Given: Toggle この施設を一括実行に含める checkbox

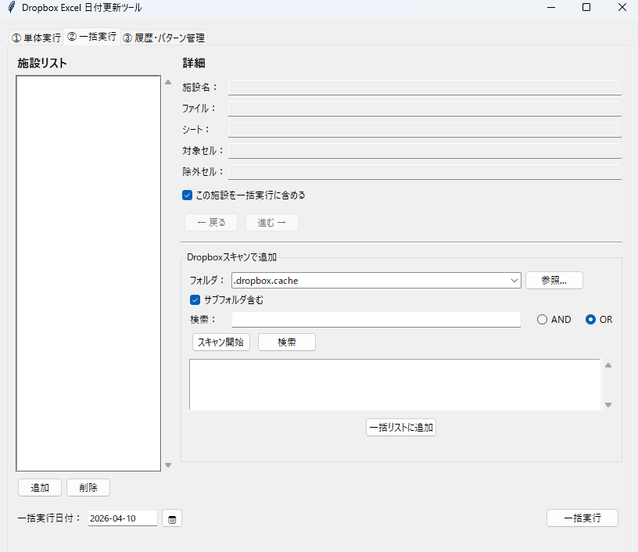Looking at the screenshot, I should click(187, 195).
